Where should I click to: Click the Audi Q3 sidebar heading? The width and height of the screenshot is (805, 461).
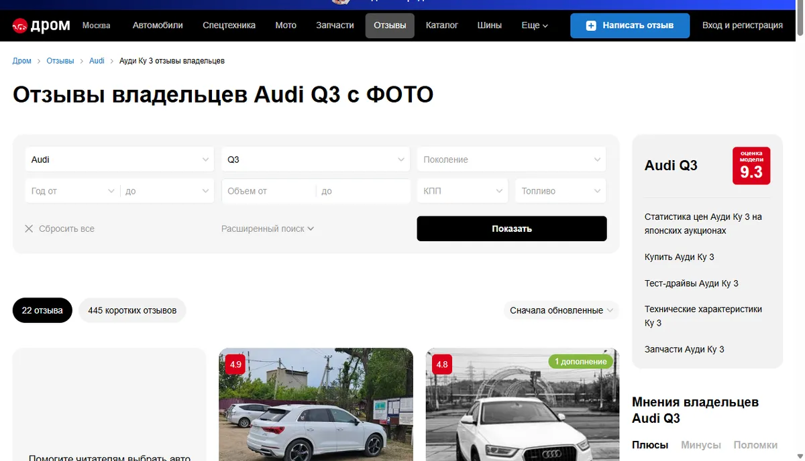(671, 166)
